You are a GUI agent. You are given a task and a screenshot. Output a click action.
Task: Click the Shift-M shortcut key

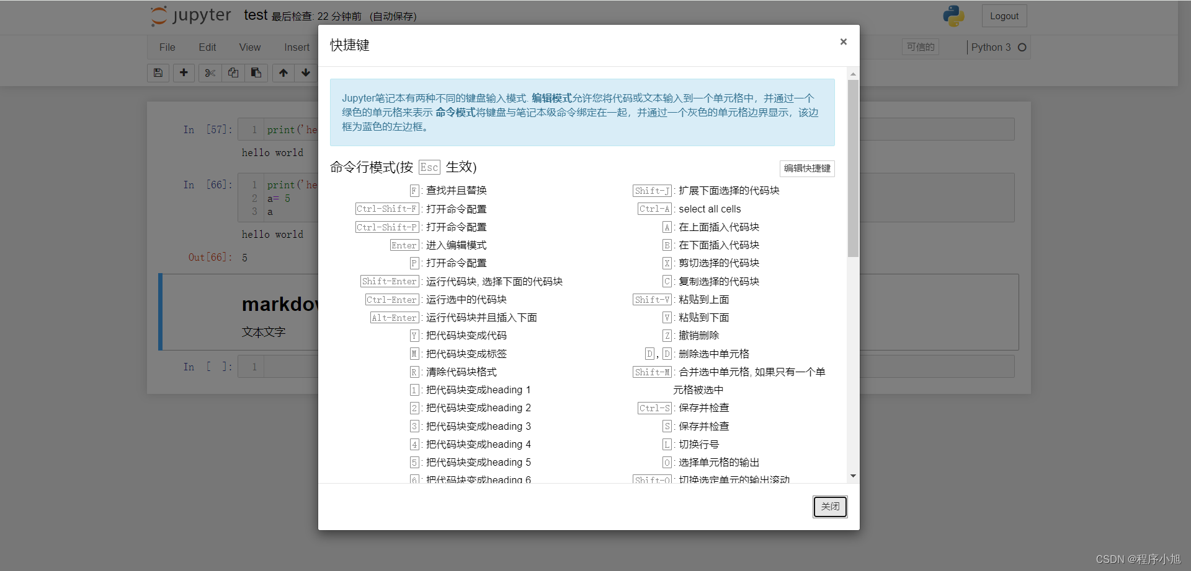coord(652,372)
